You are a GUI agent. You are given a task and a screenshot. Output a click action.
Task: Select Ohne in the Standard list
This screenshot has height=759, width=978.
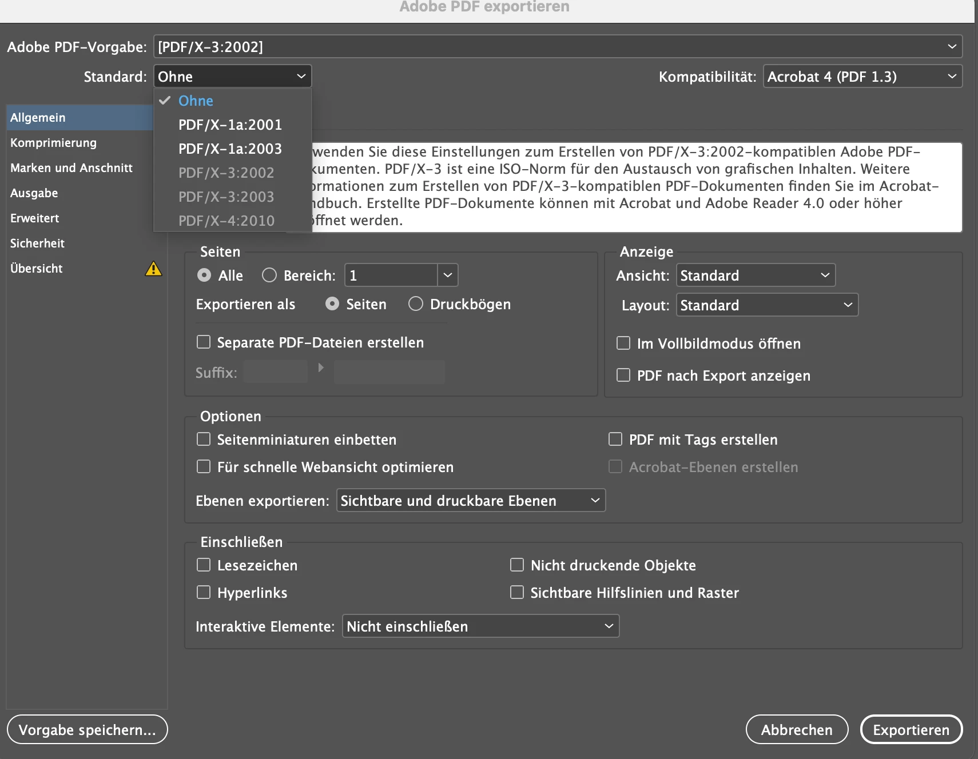tap(232, 101)
